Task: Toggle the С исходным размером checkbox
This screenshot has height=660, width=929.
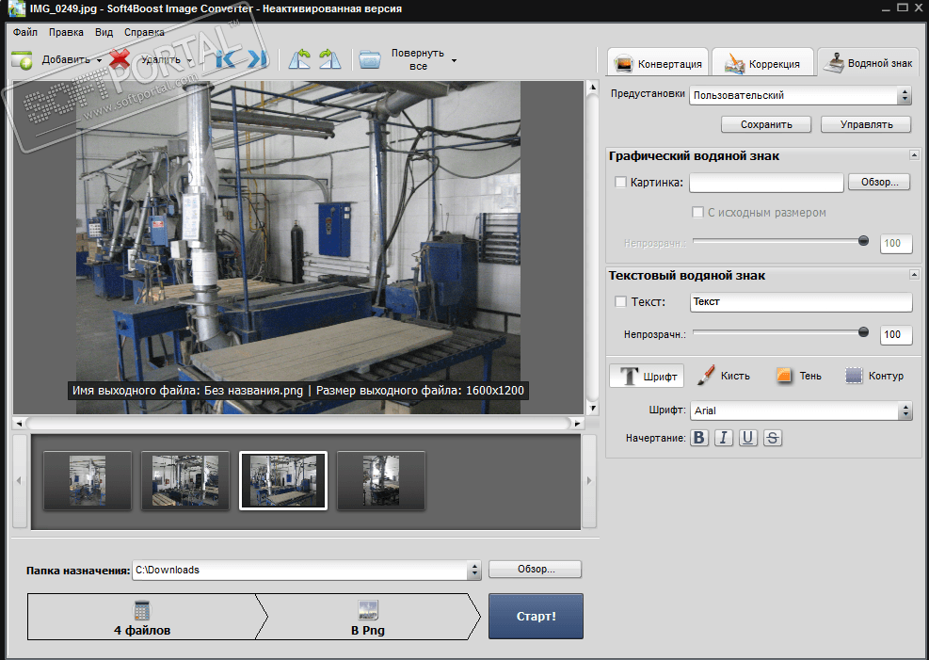Action: (x=697, y=213)
